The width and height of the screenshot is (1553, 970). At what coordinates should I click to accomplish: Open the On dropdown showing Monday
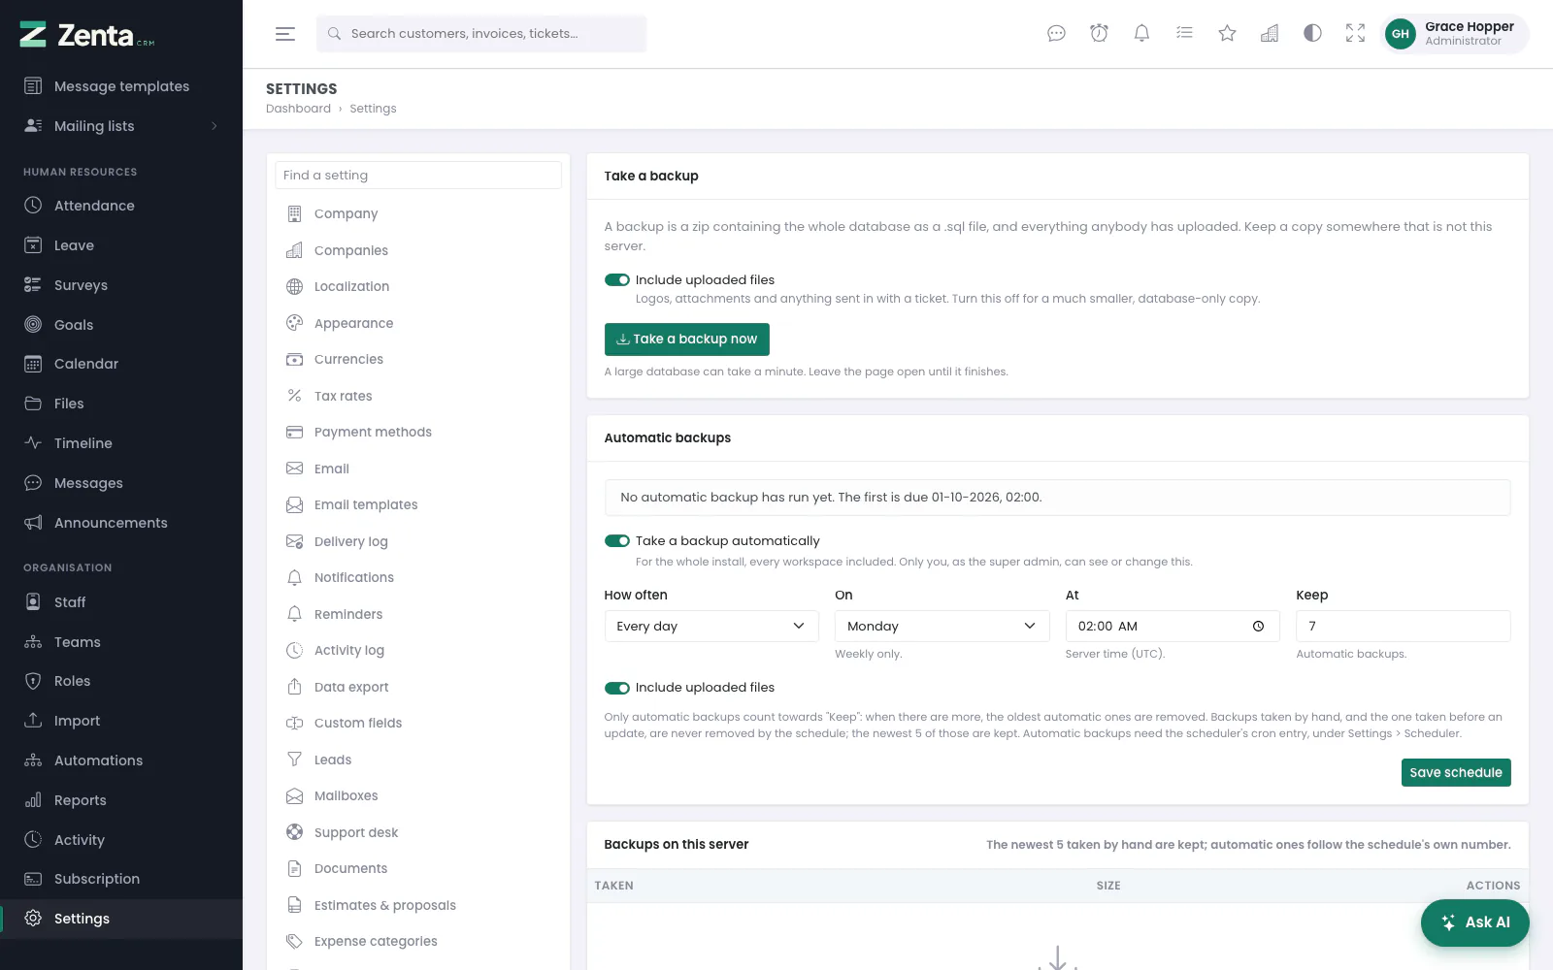click(x=942, y=627)
